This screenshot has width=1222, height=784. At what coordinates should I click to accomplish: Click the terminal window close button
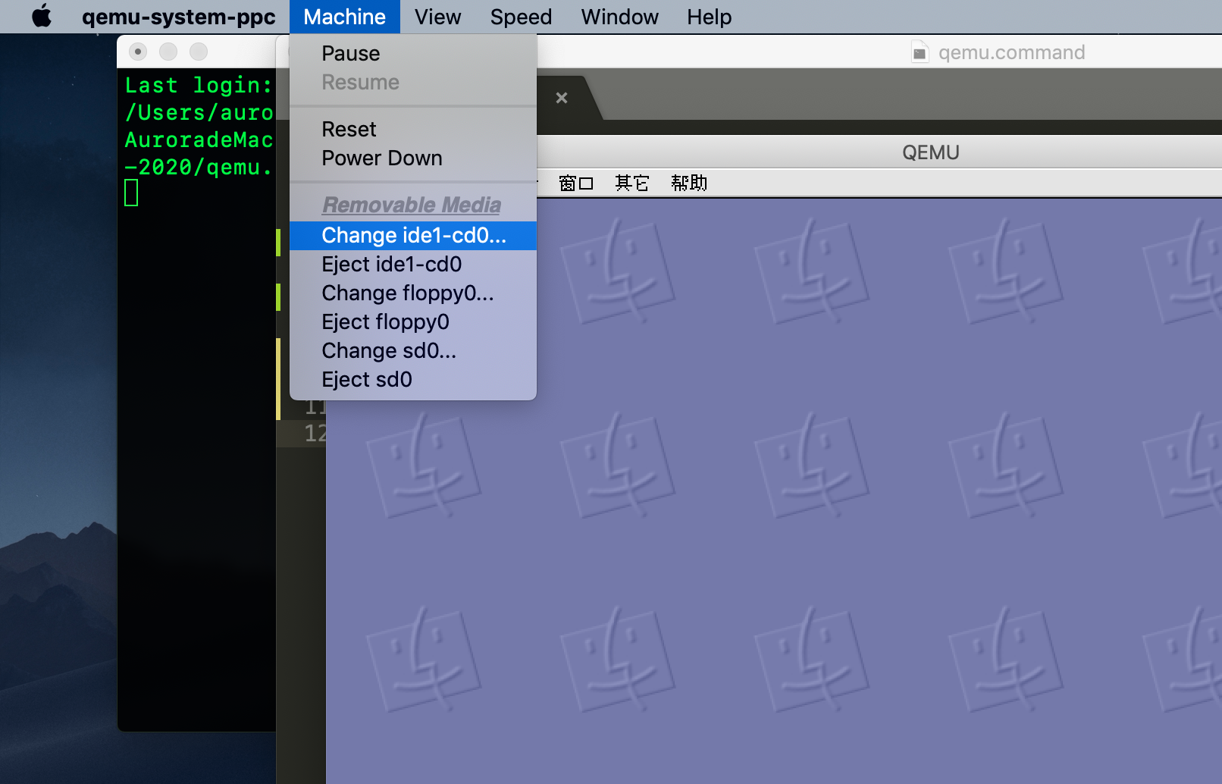click(x=138, y=52)
